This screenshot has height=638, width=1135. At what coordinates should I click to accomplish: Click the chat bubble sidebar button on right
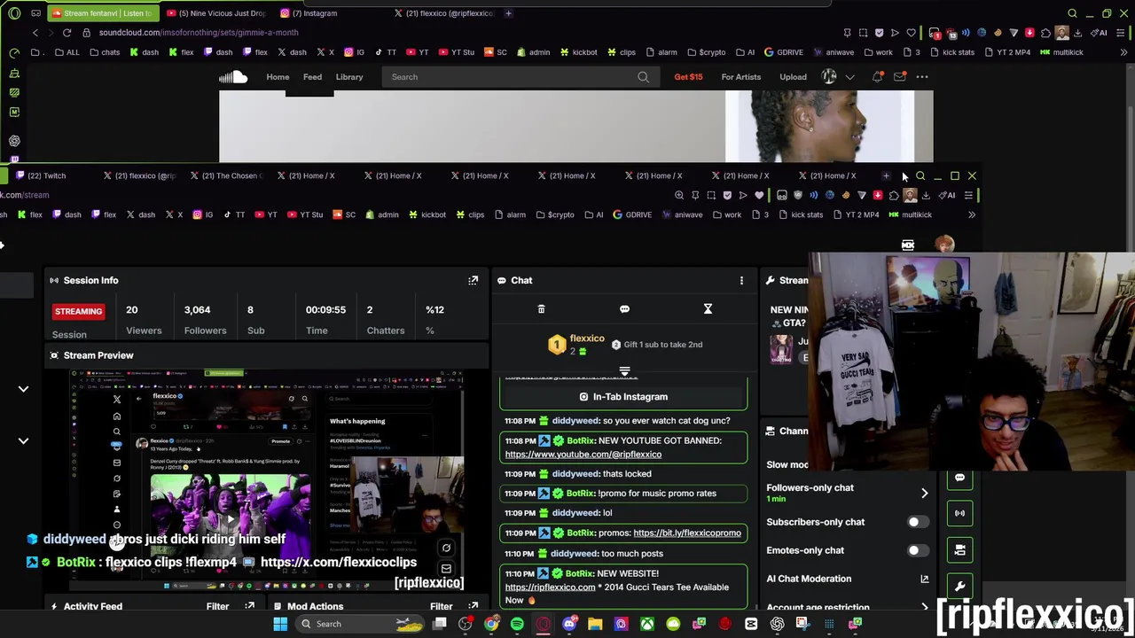coord(959,478)
